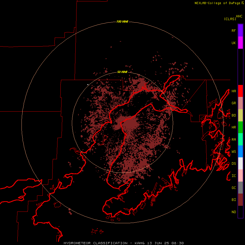Click the 100 NMI range ring label
245x245 pixels.
122,22
